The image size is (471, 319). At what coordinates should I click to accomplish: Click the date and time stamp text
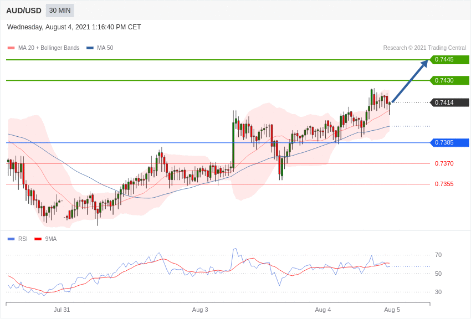pos(74,27)
